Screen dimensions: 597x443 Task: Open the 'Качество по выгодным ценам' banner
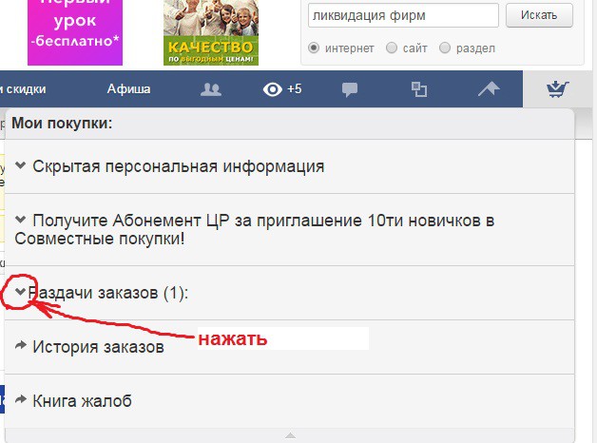211,32
